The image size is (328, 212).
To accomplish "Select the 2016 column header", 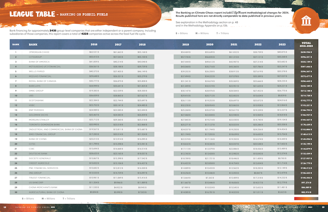I will [x=94, y=44].
